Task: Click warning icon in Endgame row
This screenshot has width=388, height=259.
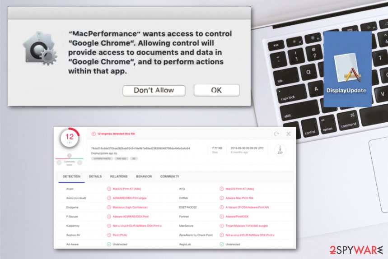Action: 109,207
